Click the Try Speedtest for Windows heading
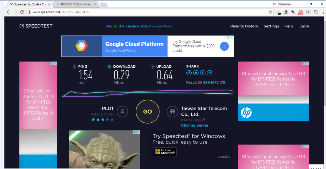 (189, 136)
